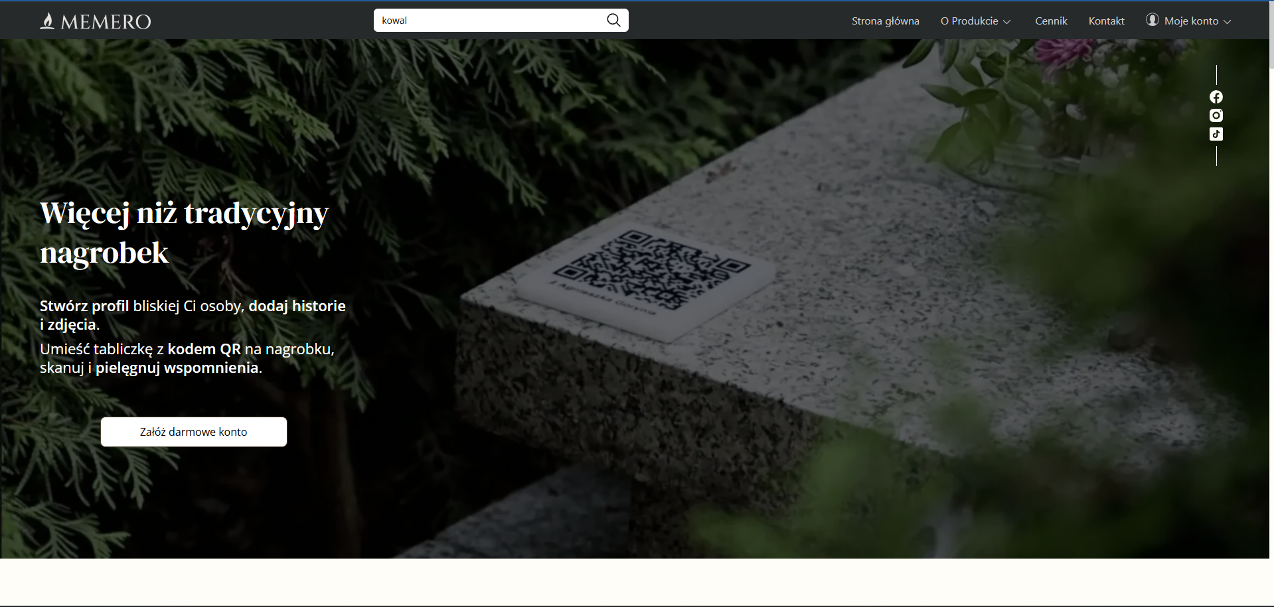The width and height of the screenshot is (1274, 607).
Task: Click the search magnifier icon
Action: 614,21
